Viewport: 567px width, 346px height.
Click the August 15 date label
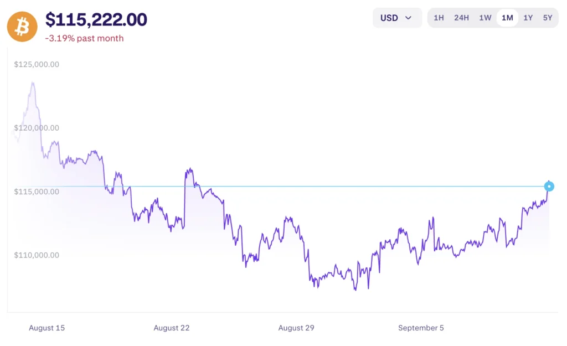[47, 328]
